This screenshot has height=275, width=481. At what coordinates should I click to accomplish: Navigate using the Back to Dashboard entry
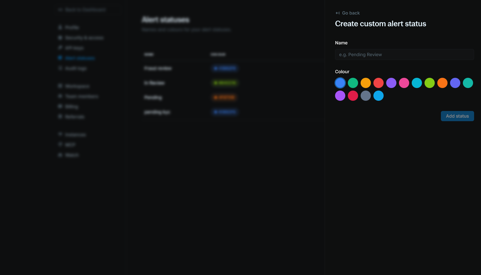coord(86,10)
